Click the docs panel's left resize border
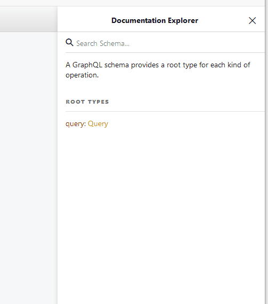268x304 pixels. tap(58, 155)
